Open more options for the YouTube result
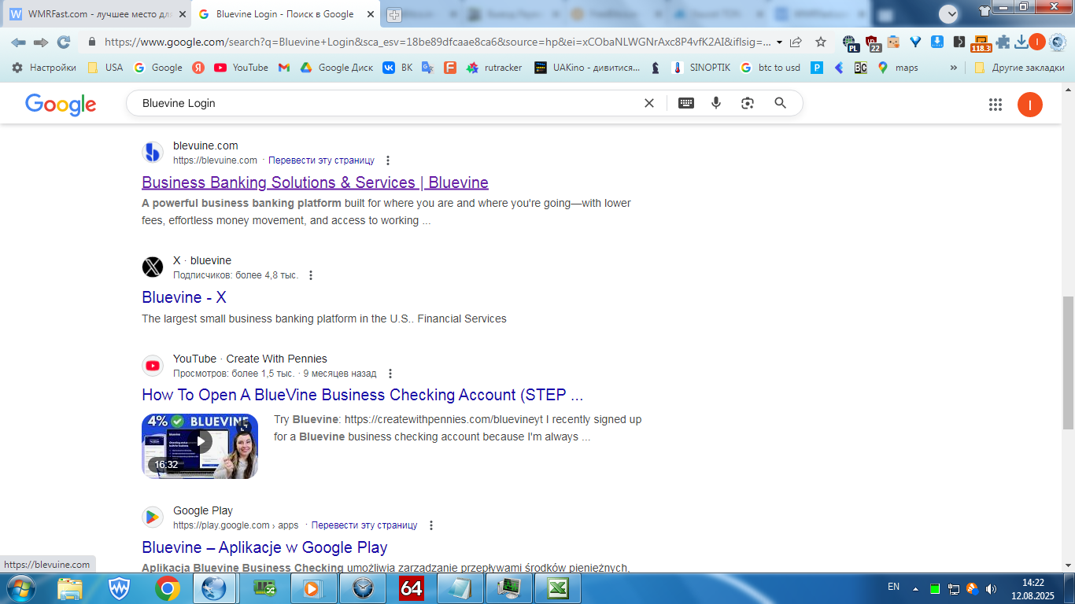 tap(390, 374)
